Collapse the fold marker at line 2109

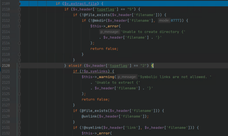pyautogui.click(x=19, y=4)
